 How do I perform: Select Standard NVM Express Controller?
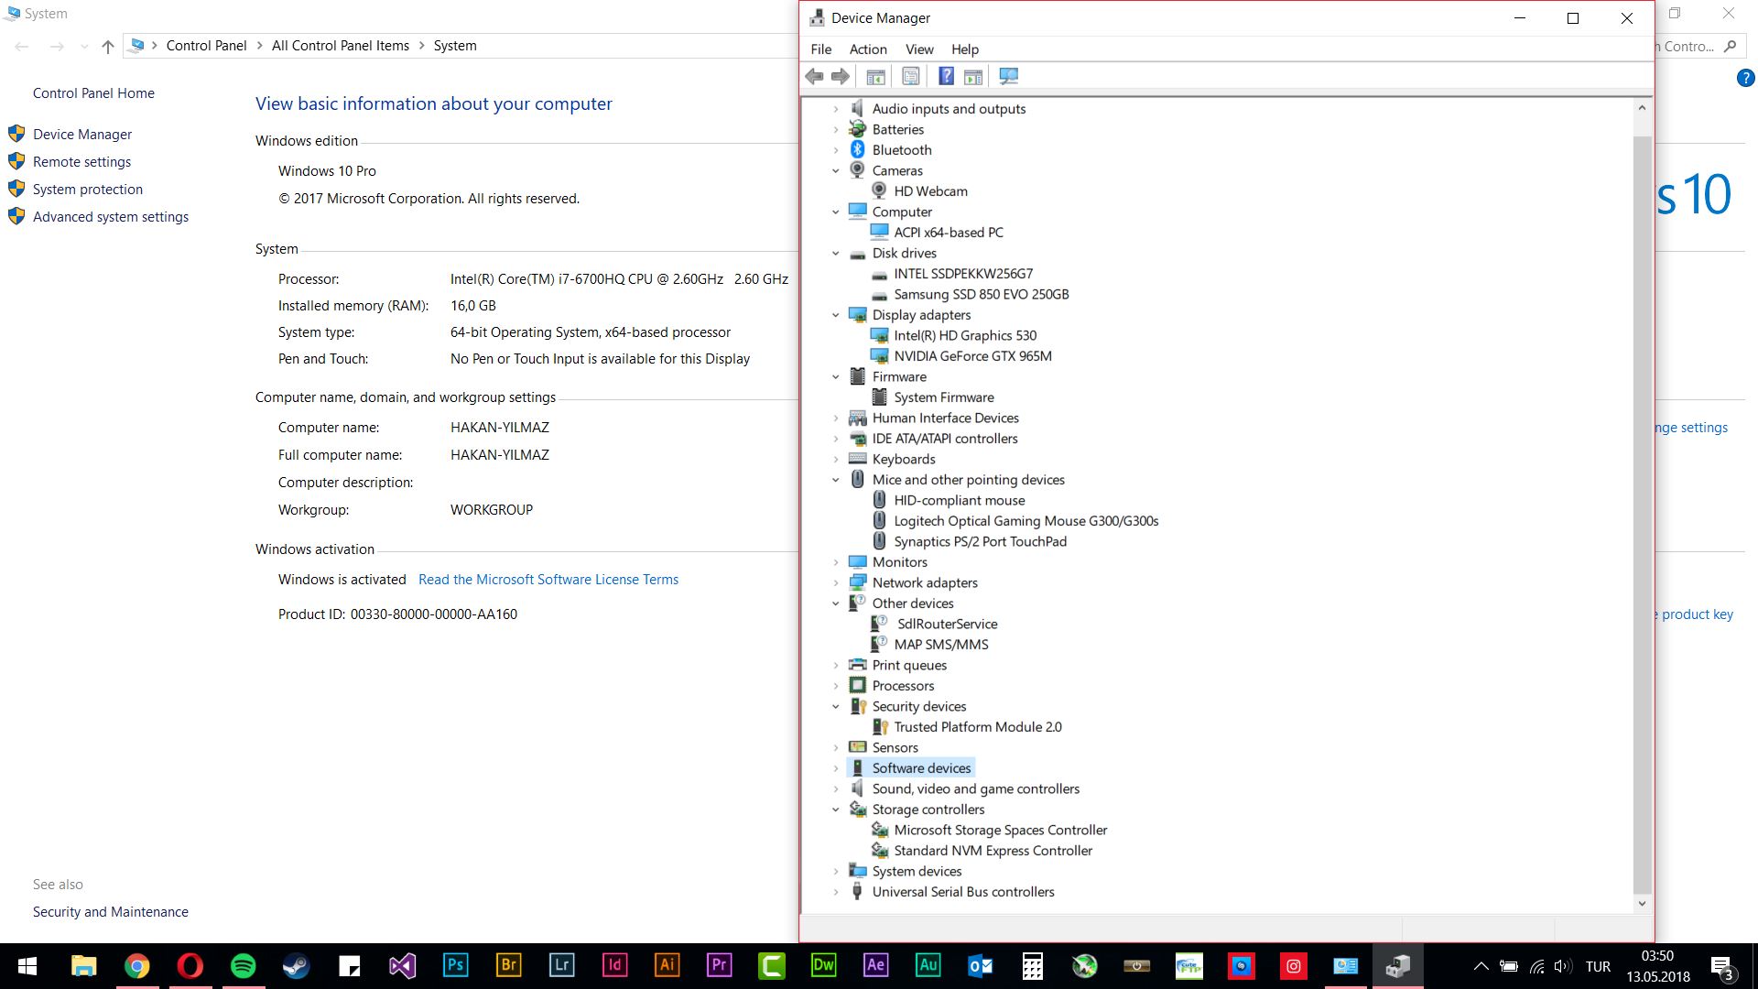(x=993, y=851)
